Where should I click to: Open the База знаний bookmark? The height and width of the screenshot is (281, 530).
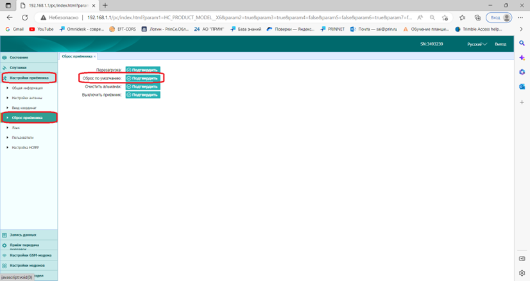(246, 29)
